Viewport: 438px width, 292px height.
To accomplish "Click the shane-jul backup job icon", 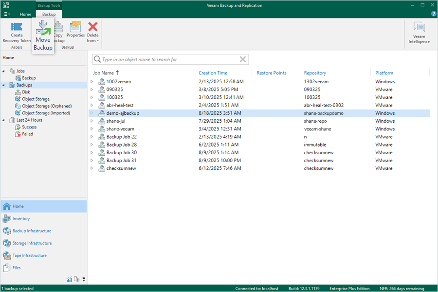I will [x=102, y=121].
